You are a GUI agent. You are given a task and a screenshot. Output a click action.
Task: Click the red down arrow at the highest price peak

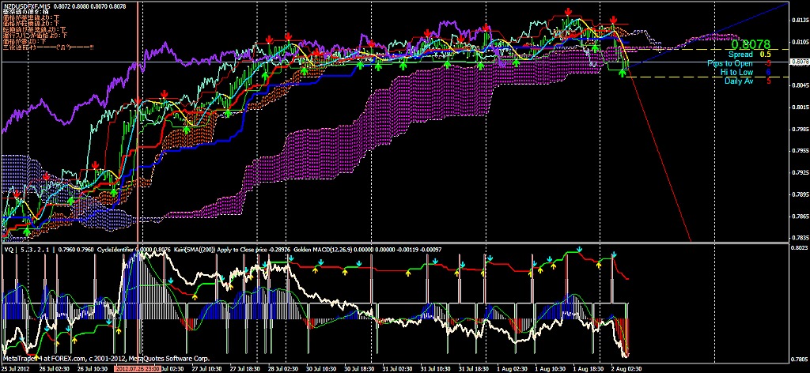[568, 12]
